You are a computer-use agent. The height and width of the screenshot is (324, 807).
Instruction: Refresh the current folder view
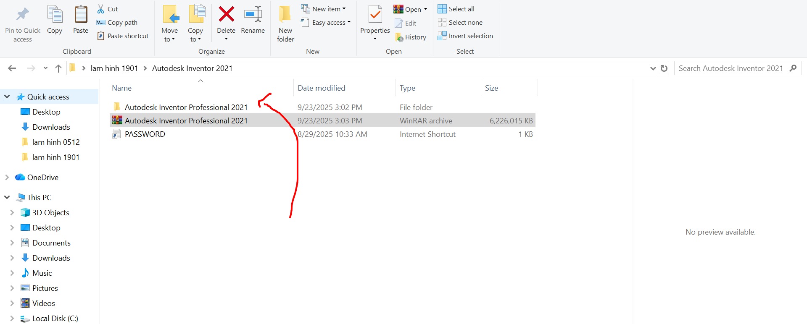(664, 68)
